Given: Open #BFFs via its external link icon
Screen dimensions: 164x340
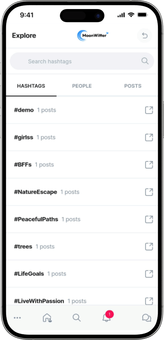Looking at the screenshot, I should tap(149, 165).
